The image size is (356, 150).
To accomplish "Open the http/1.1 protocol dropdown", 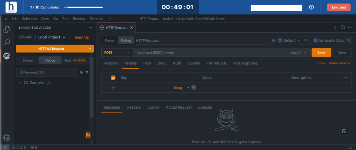I will coord(298,53).
